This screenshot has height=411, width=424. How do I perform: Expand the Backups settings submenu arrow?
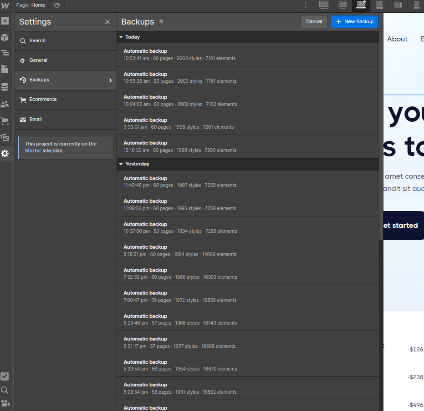[111, 80]
